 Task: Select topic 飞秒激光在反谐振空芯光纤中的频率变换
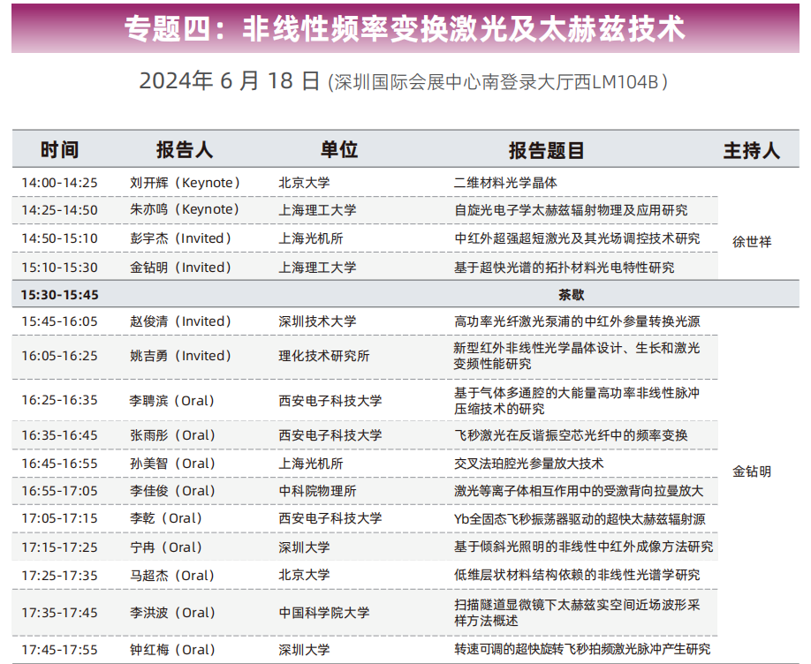click(x=571, y=435)
